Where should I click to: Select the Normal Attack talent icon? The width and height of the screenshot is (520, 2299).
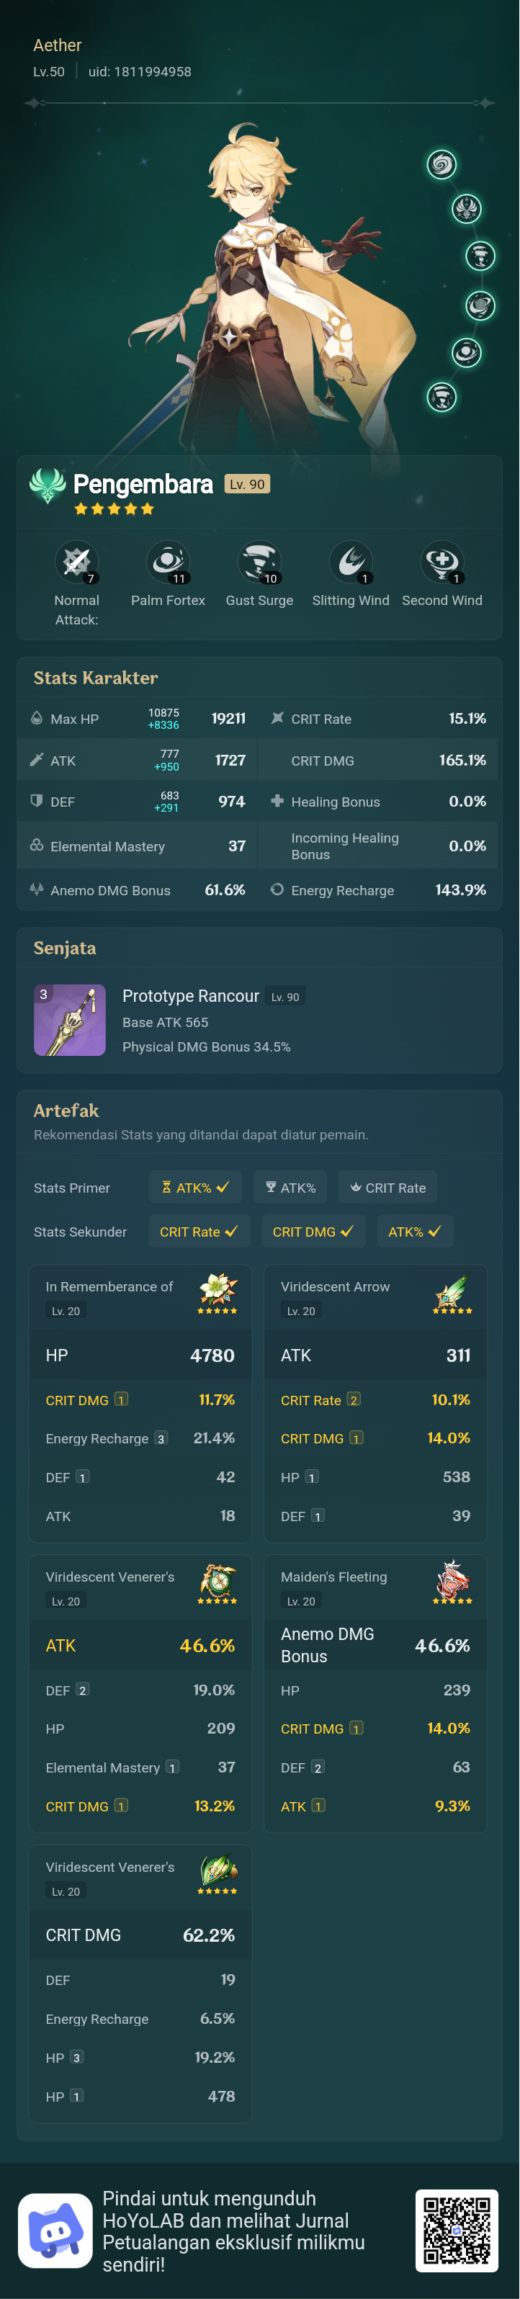pos(77,563)
